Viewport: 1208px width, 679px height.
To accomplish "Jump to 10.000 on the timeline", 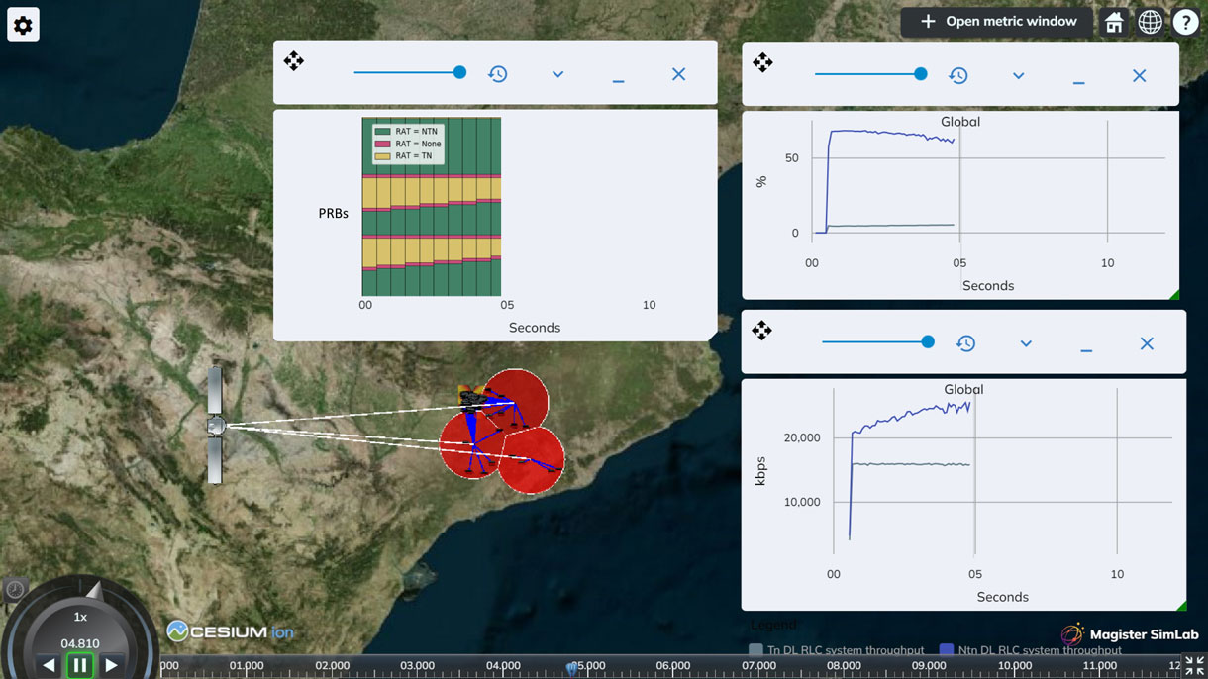I will (1015, 666).
